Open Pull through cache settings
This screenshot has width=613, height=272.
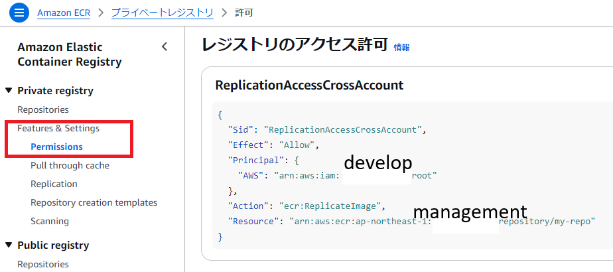70,165
